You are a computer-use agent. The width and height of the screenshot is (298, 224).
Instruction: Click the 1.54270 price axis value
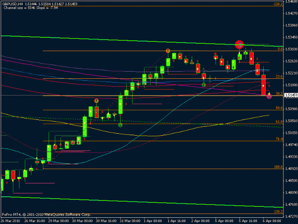click(291, 13)
